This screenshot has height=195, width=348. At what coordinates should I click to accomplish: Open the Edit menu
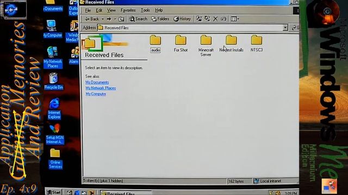pos(99,10)
